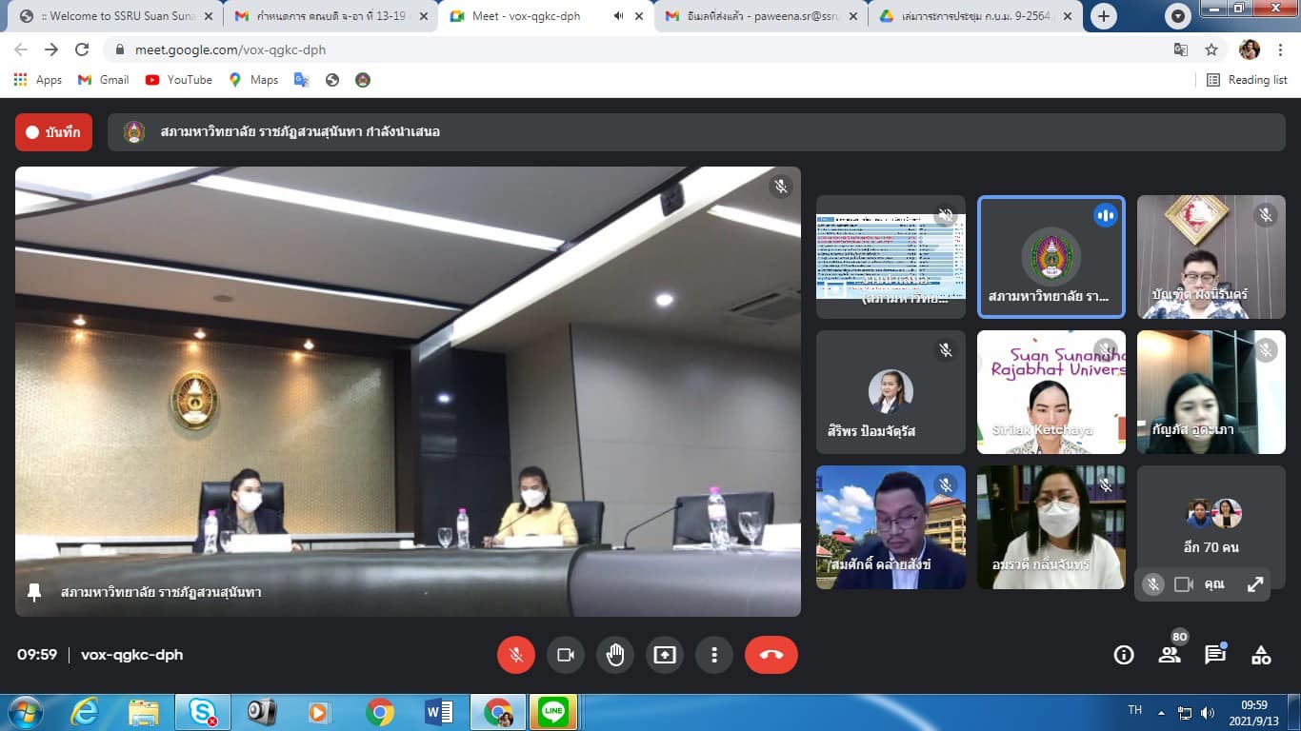Open LINE from the Windows taskbar
Image resolution: width=1301 pixels, height=731 pixels.
[x=552, y=711]
